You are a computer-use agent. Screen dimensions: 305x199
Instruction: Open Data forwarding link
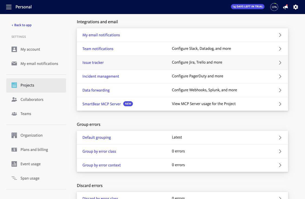(x=96, y=90)
